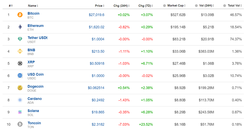Select Dogecoin market cap $8.92B

pyautogui.click(x=180, y=88)
